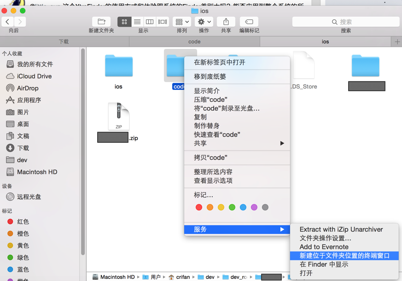Go forward with the right arrow button
The image size is (402, 281).
coord(20,22)
